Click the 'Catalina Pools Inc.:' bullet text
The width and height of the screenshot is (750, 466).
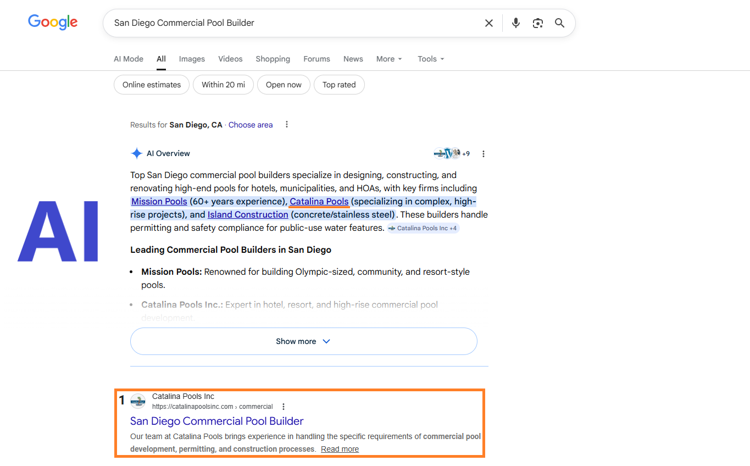[x=182, y=304]
